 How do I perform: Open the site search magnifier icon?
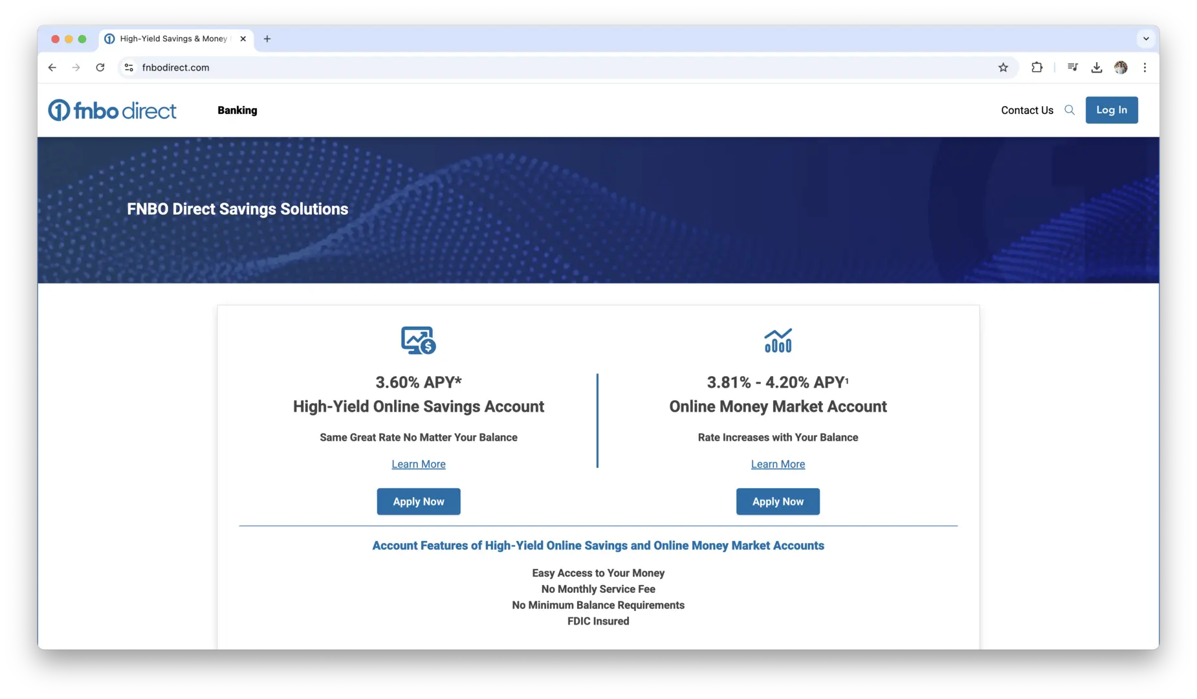(1070, 110)
